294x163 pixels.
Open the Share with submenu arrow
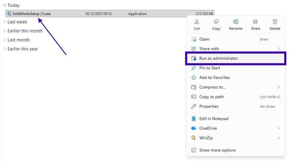(x=279, y=49)
